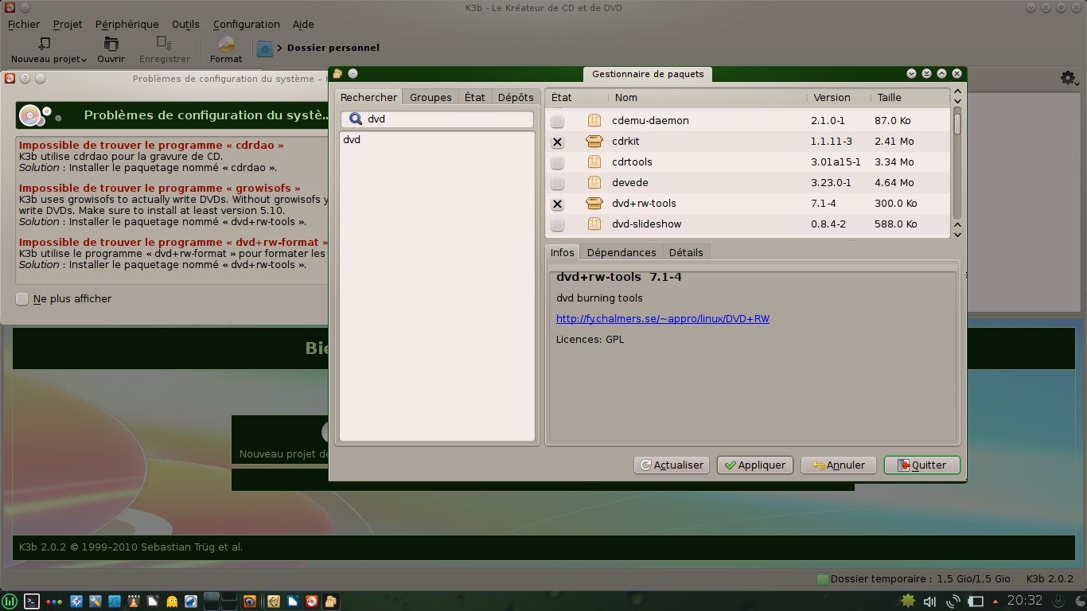Click the cdemu-daemon package icon
The image size is (1087, 611).
coord(594,121)
